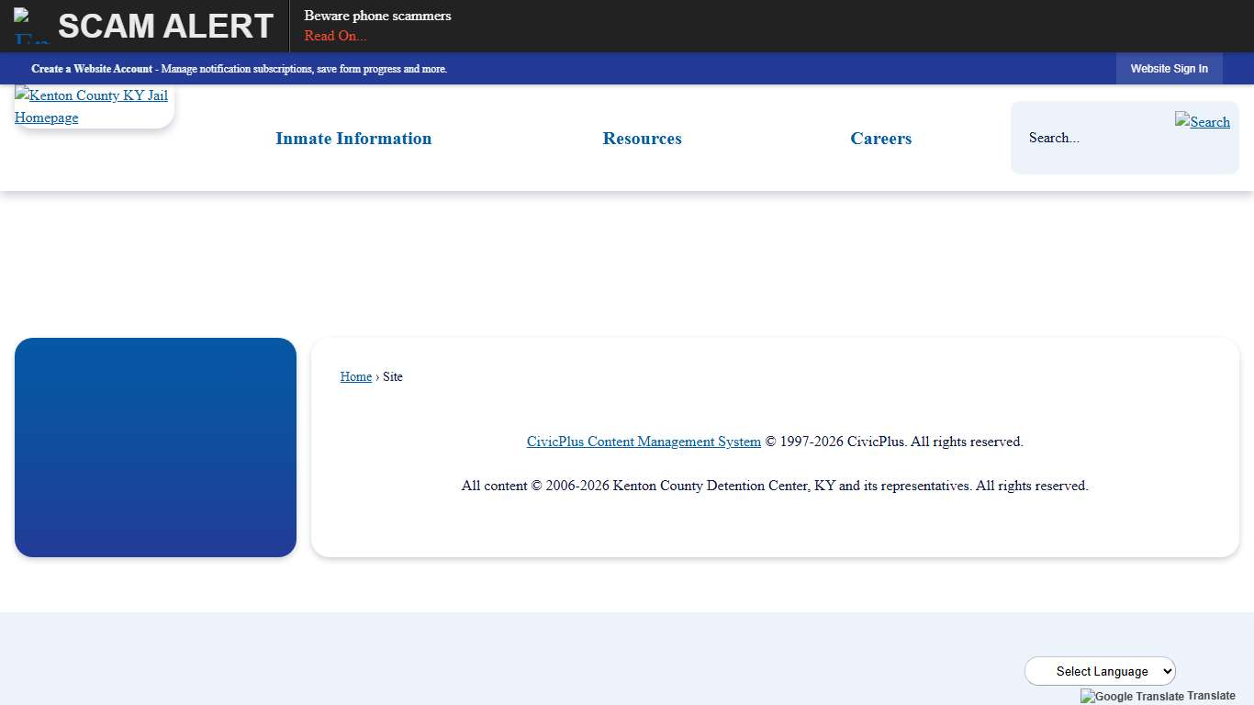Screen dimensions: 1254x705
Task: Click Create a Website Account link
Action: [92, 69]
